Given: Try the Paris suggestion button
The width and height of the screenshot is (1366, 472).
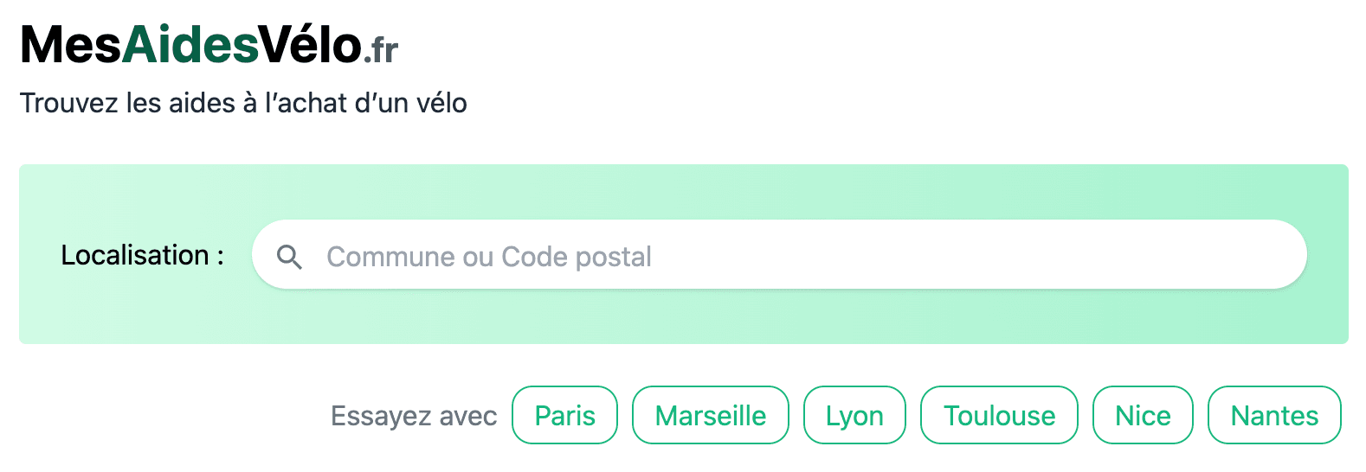Looking at the screenshot, I should coord(564,416).
